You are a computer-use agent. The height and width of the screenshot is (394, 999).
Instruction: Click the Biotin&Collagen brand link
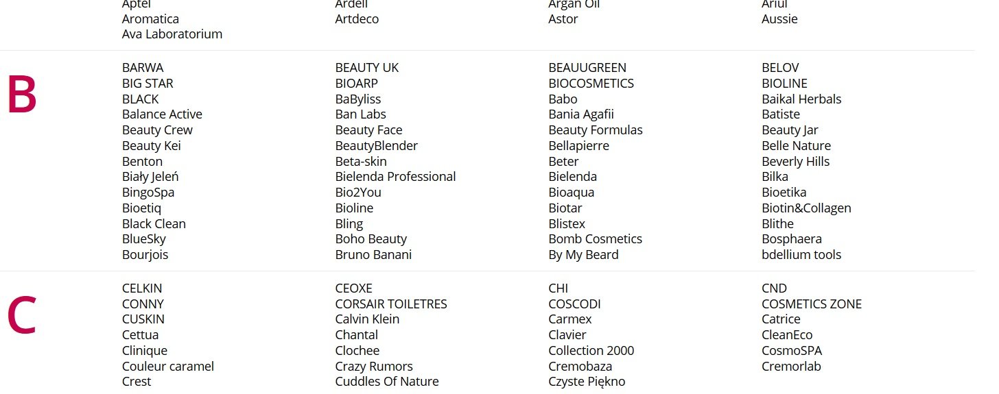point(806,208)
